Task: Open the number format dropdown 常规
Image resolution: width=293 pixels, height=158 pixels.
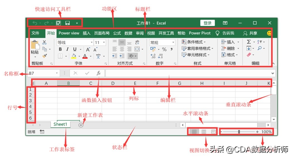Action: 173,42
